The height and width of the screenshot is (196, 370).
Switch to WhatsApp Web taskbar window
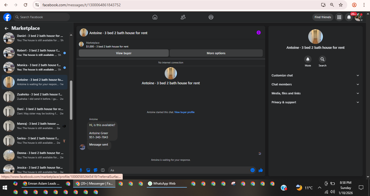click(167, 184)
